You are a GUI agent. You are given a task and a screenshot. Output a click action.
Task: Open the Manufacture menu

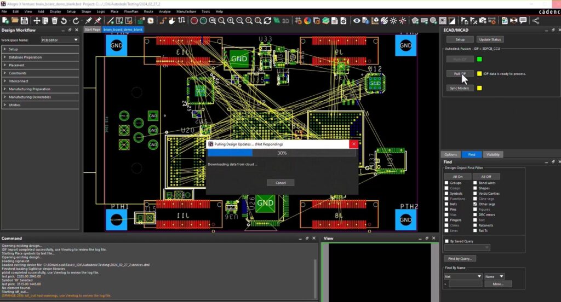[x=186, y=11]
